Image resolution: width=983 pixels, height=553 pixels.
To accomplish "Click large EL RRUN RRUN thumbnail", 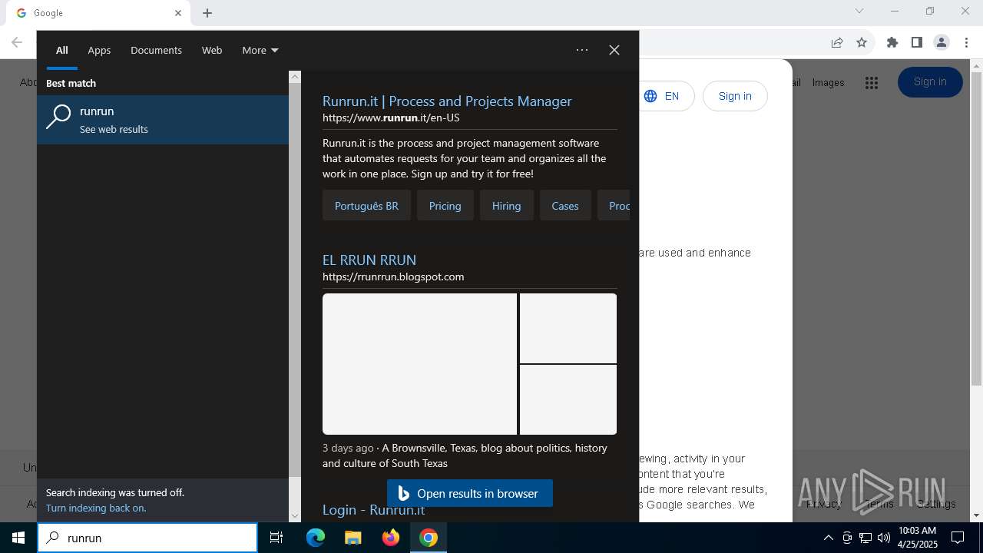I will click(419, 364).
